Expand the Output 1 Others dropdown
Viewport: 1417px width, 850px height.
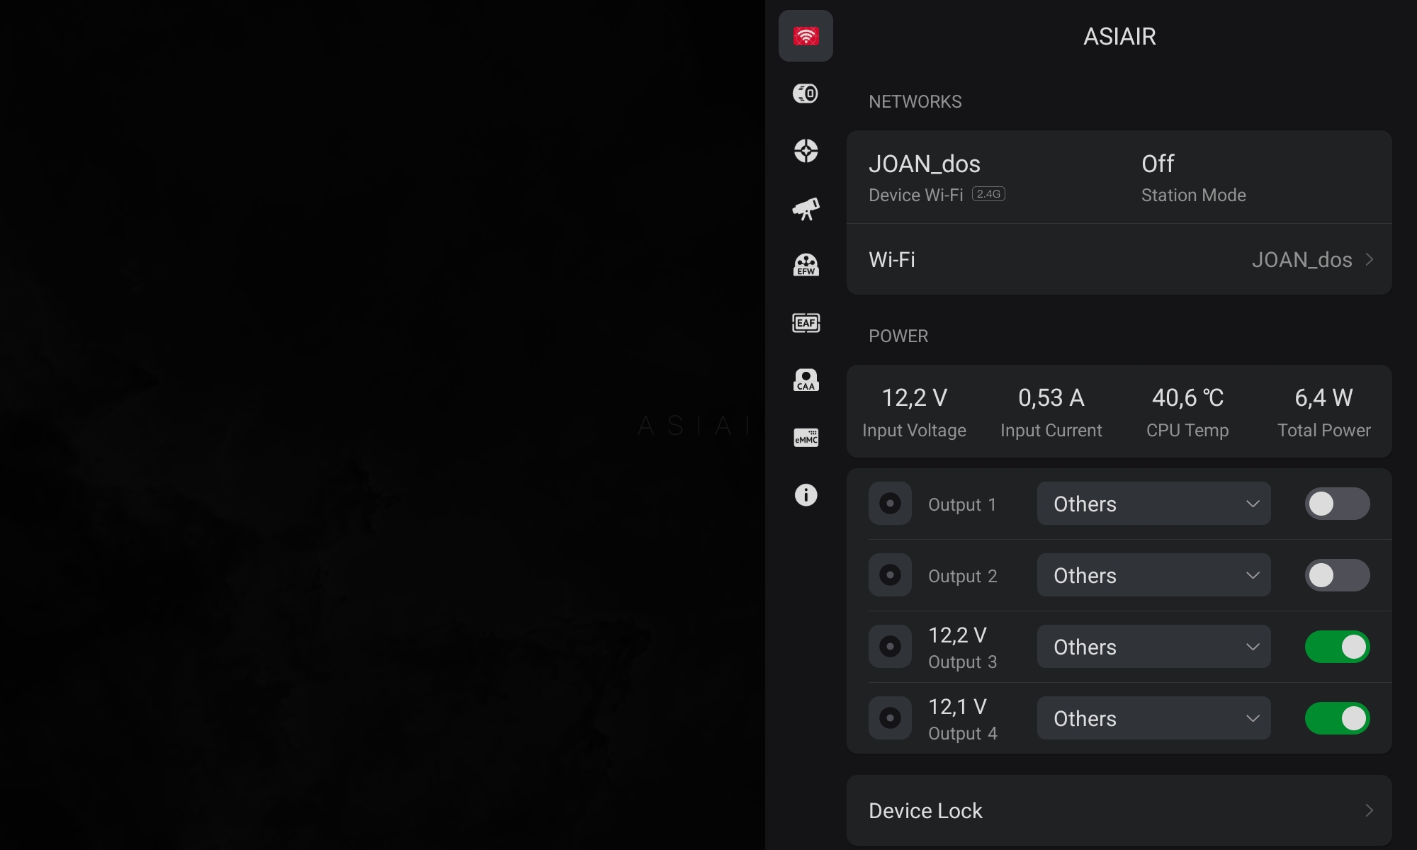pos(1153,504)
